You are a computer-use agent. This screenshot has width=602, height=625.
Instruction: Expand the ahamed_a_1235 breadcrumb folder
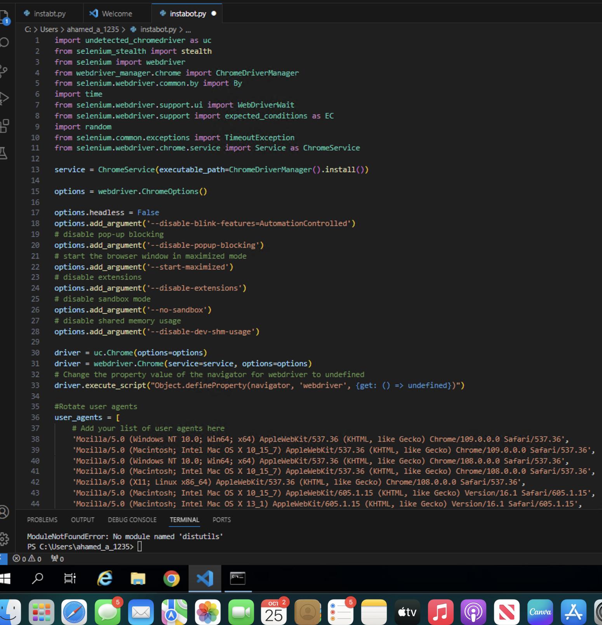click(92, 30)
